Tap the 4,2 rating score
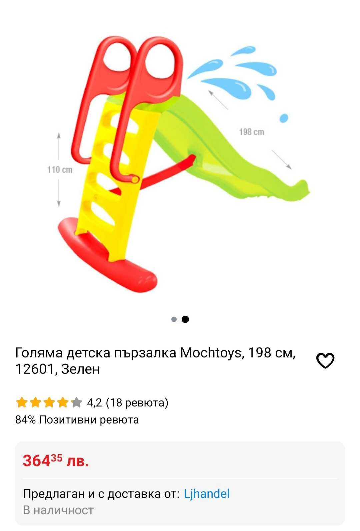Screen dimensions: 360x531 pos(94,403)
